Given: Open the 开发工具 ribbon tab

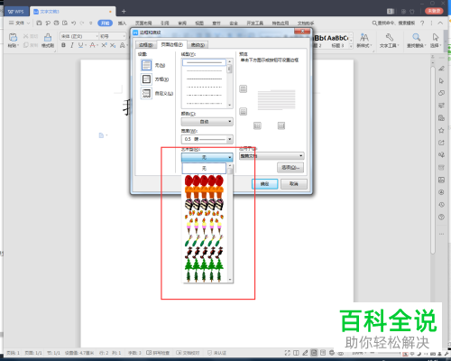Looking at the screenshot, I should [x=254, y=23].
